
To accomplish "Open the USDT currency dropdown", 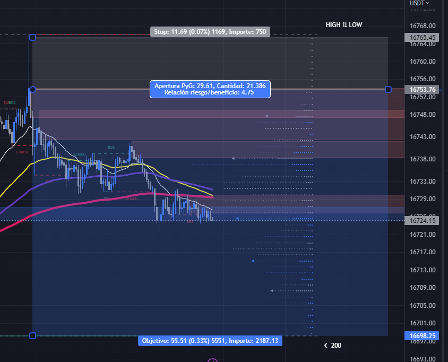I will [x=419, y=3].
